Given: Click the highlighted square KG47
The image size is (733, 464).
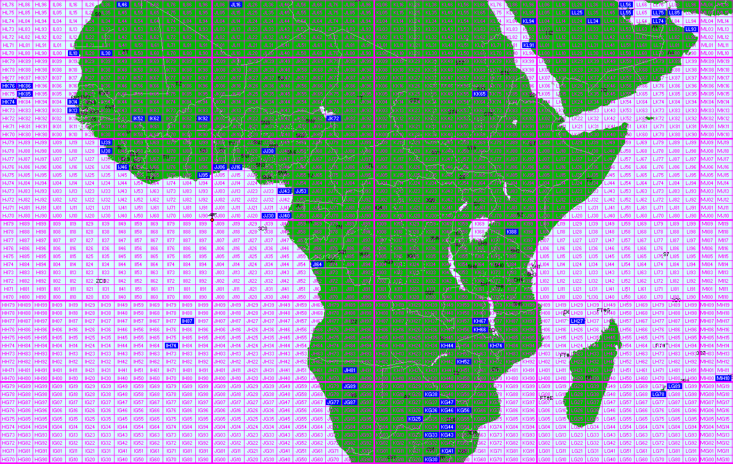Looking at the screenshot, I should point(447,402).
